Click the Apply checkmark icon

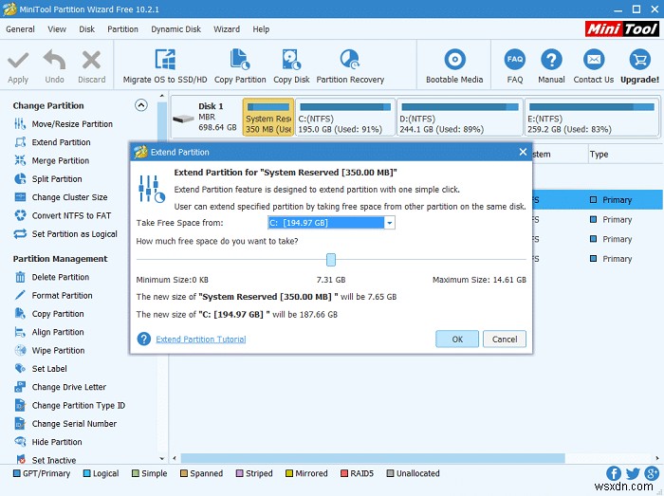pos(18,60)
